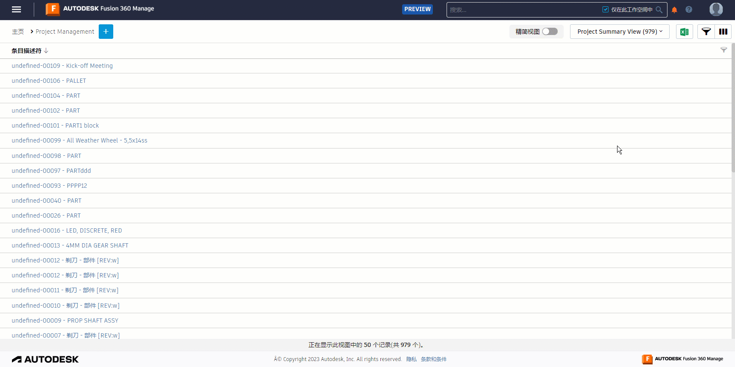
Task: Open the filter funnel in toolbar
Action: [x=706, y=32]
